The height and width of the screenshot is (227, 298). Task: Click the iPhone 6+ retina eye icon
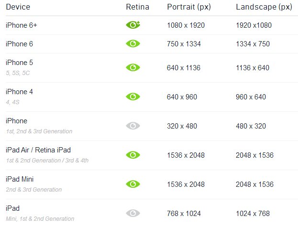133,25
